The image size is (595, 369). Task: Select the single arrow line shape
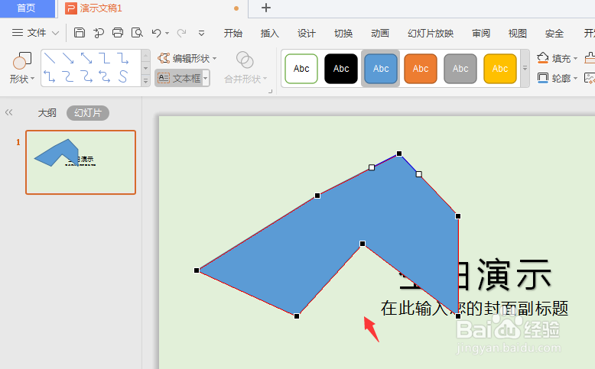pos(68,58)
